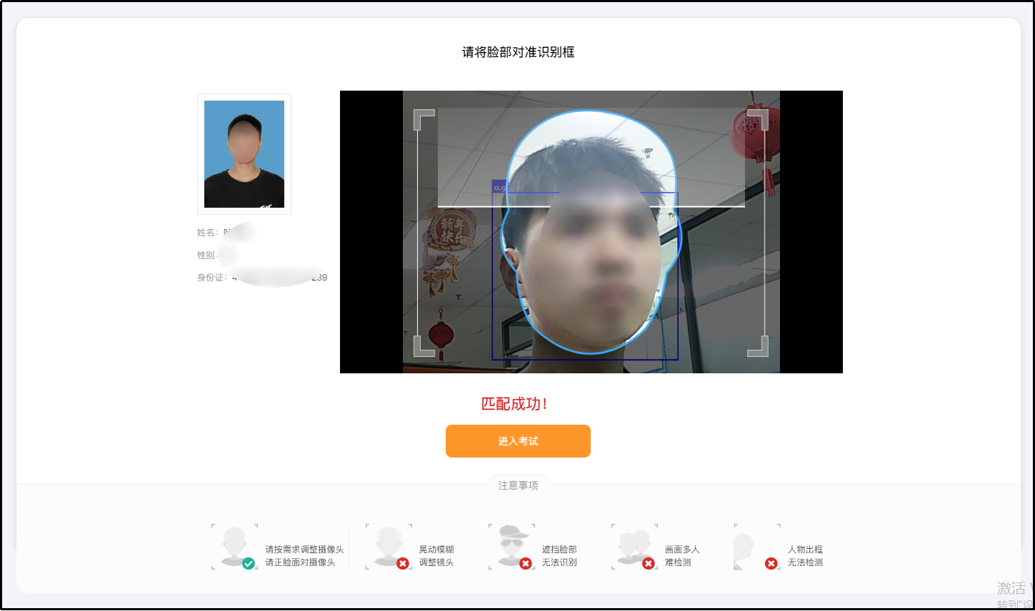This screenshot has width=1035, height=611.
Task: Click the top-left corner bracket of recognition frame
Action: coord(422,119)
